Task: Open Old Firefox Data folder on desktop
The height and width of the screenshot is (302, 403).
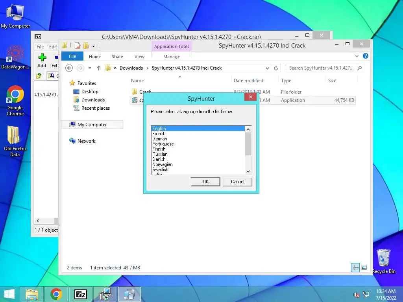Action: [x=15, y=141]
